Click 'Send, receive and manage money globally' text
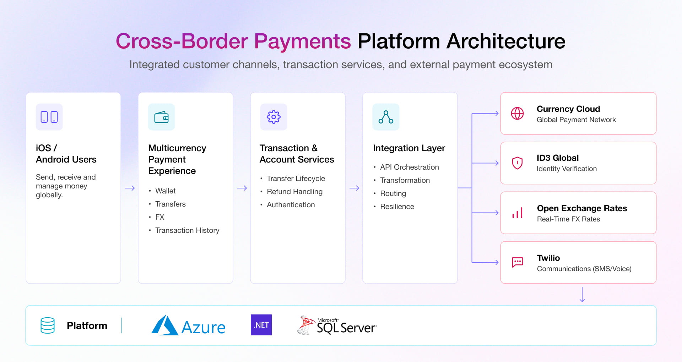 click(66, 186)
